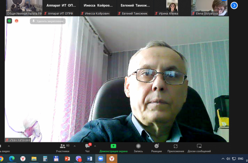Open PowerPoint from the taskbar

coord(67,159)
